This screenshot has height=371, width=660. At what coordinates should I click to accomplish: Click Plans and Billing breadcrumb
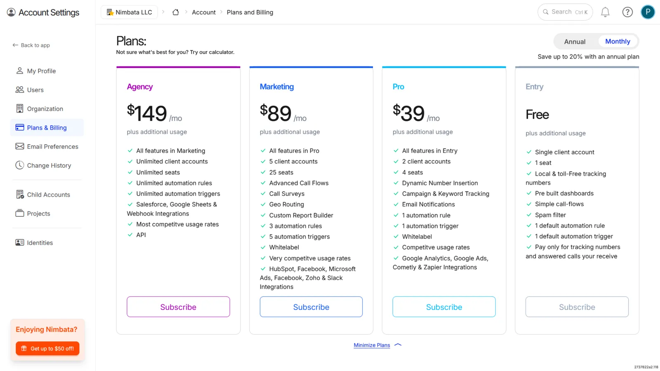coord(250,12)
